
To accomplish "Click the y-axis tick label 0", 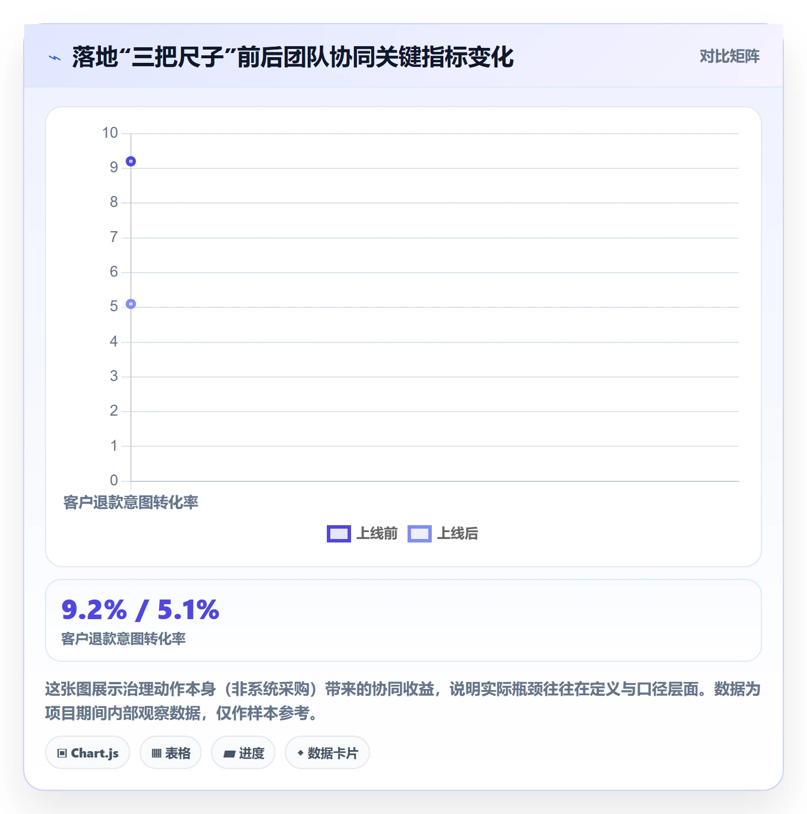I will [114, 480].
